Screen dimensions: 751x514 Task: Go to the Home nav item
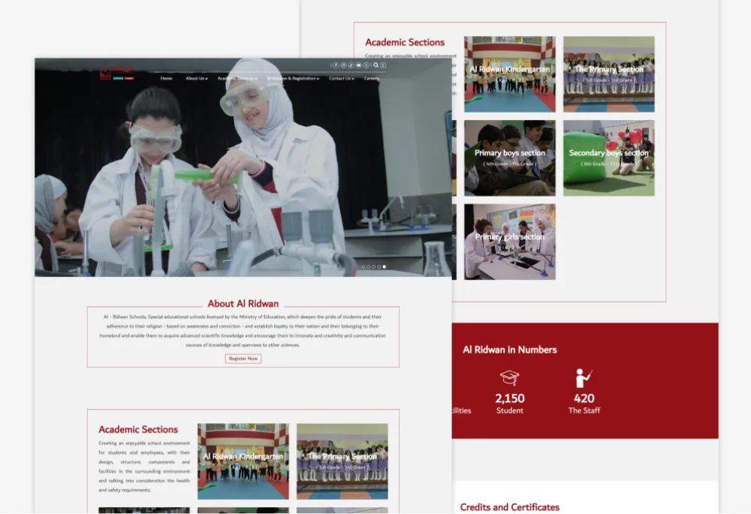tap(166, 78)
